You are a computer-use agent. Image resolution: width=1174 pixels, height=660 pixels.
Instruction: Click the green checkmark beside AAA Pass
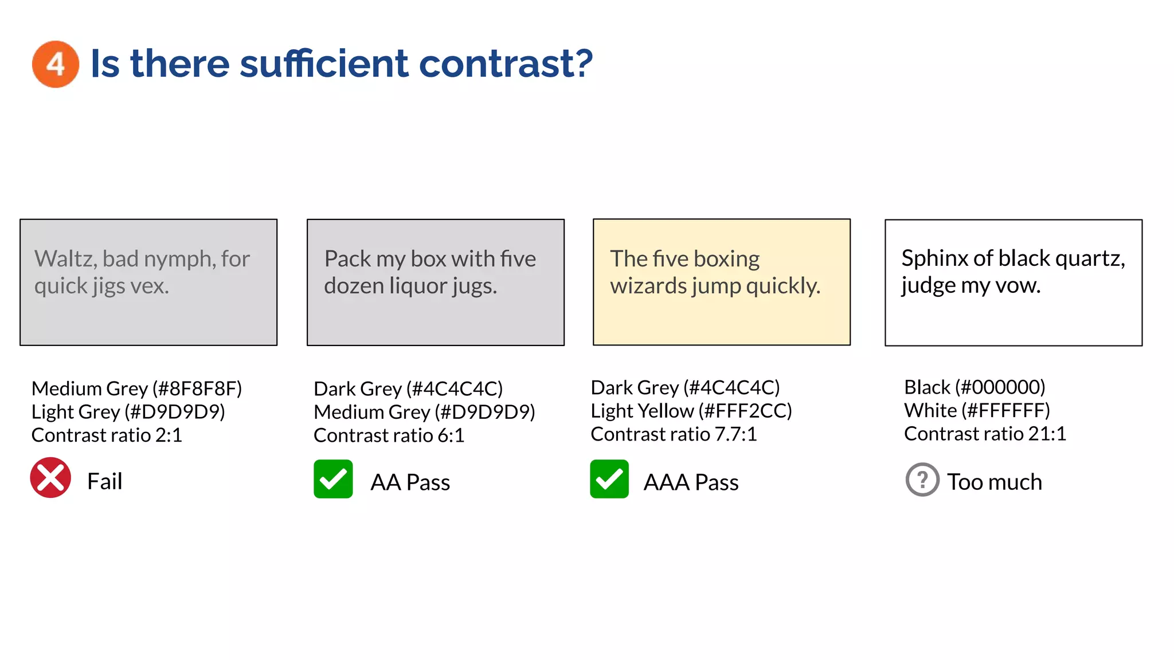pos(609,479)
